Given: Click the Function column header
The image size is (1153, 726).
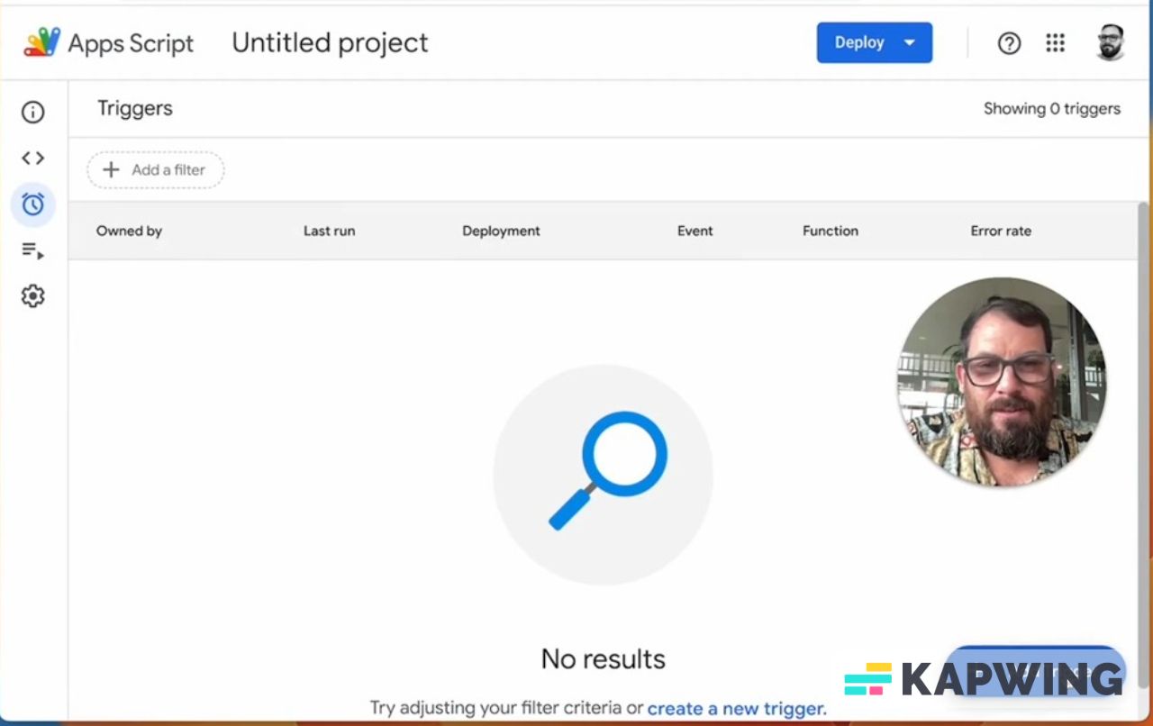Looking at the screenshot, I should (831, 231).
